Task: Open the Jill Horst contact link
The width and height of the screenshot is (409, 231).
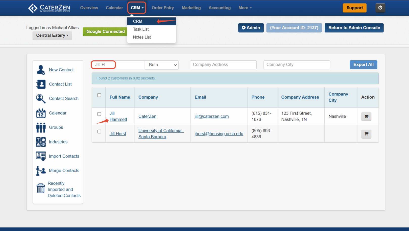Action: (x=118, y=134)
